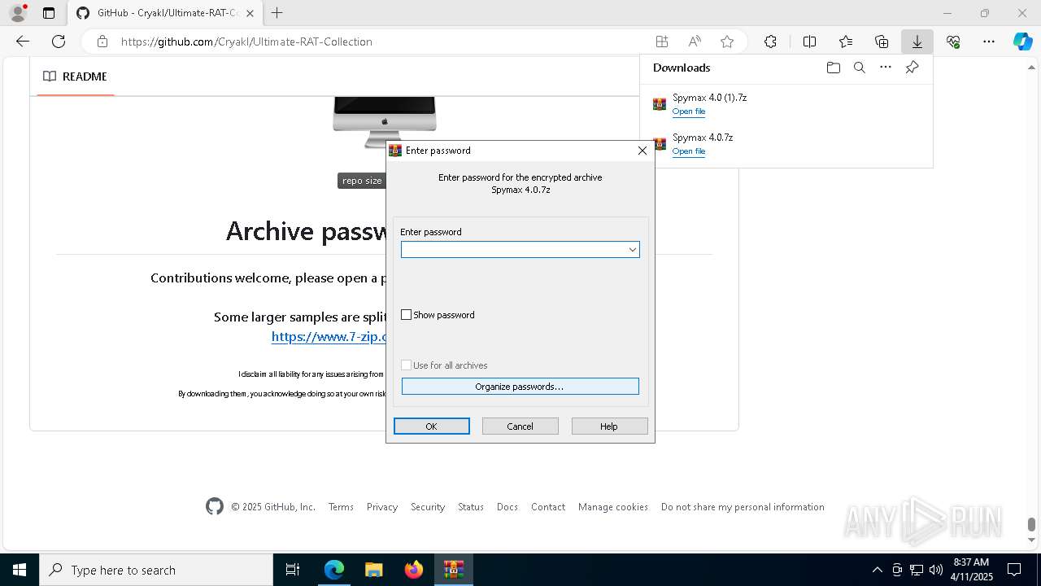This screenshot has height=586, width=1041.
Task: Open the Favorites list icon
Action: tap(846, 42)
